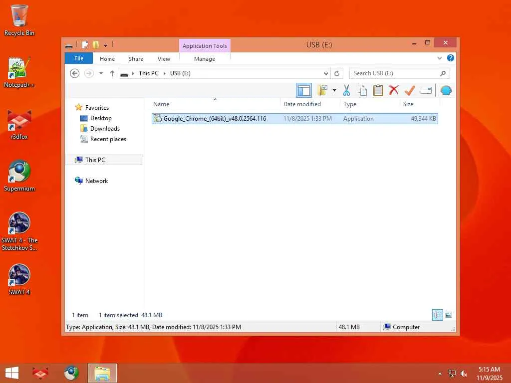This screenshot has height=383, width=511.
Task: Open Desktop in the Favorites list
Action: (x=101, y=118)
